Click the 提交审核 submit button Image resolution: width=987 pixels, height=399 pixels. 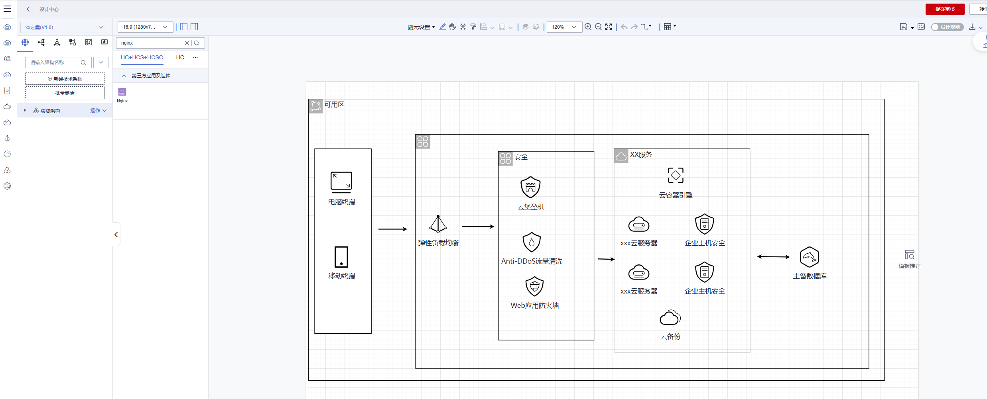[x=945, y=9]
